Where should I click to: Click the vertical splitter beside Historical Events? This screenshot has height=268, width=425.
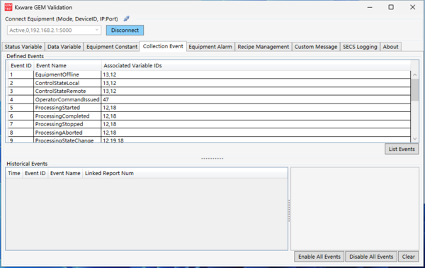pyautogui.click(x=289, y=211)
